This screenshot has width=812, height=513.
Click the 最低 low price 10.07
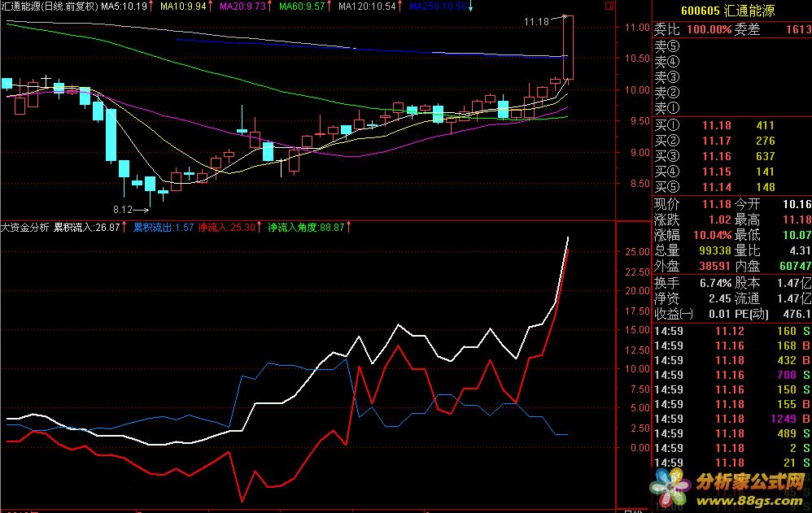point(797,235)
